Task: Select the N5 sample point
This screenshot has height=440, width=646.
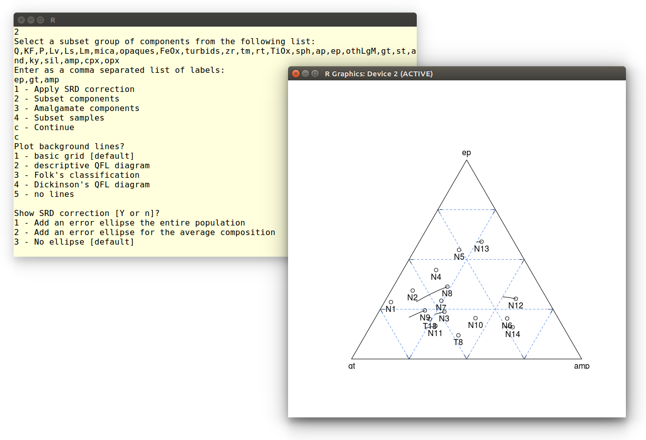Action: [x=458, y=250]
